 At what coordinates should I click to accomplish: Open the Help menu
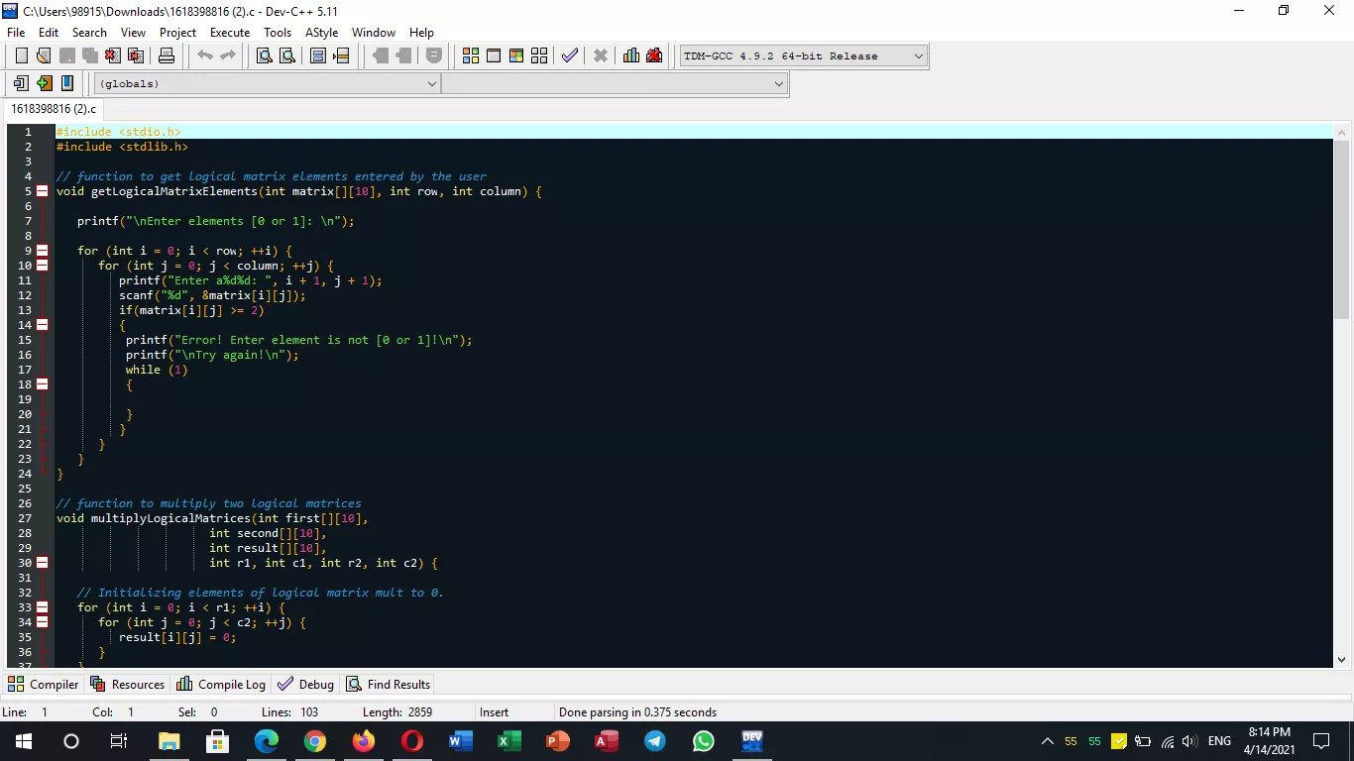pyautogui.click(x=421, y=33)
